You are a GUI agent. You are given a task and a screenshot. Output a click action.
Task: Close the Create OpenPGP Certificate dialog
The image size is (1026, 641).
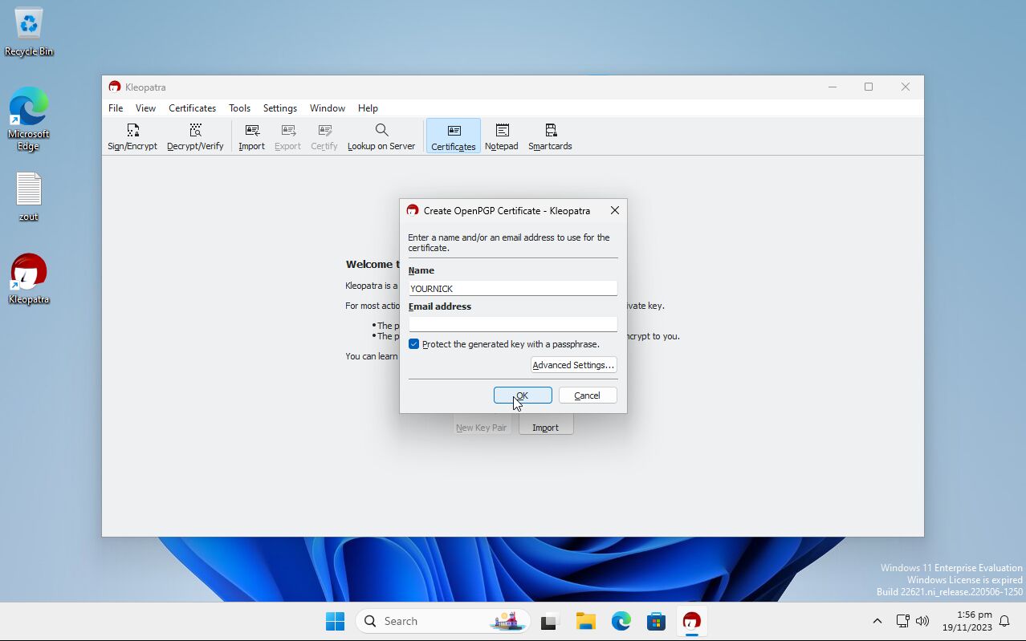pyautogui.click(x=615, y=211)
